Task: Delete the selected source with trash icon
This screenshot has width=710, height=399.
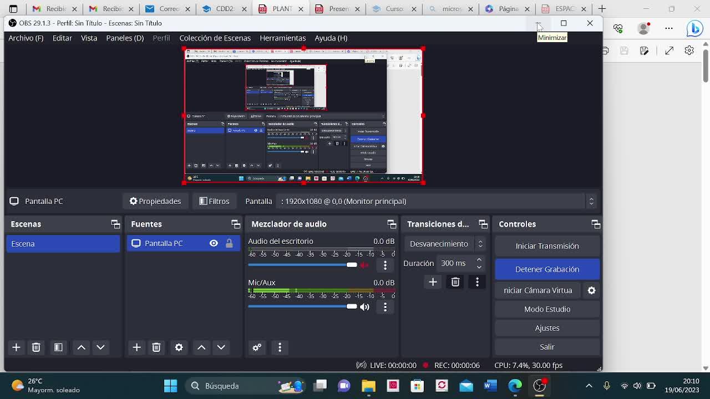Action: point(156,347)
